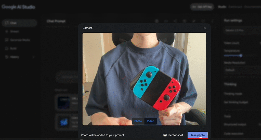
Task: Open the Media Resolution Default dropdown
Action: tap(242, 70)
